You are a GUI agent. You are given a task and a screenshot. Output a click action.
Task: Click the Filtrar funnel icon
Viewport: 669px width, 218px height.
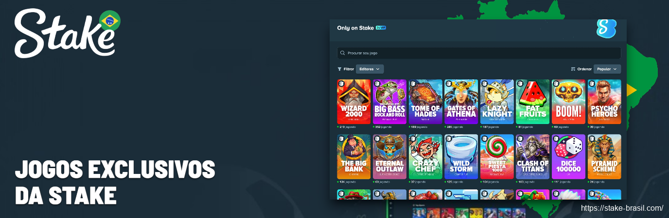tap(339, 69)
